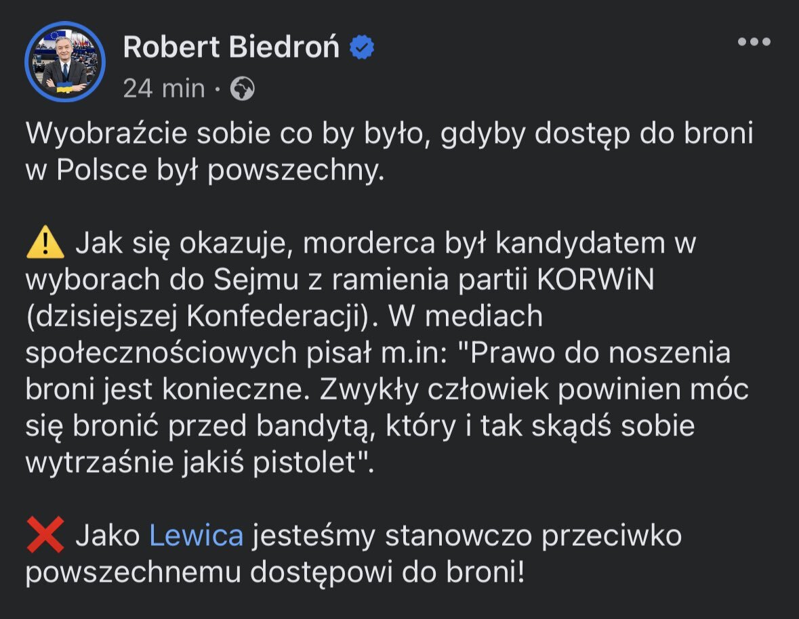Click the Robert Biedroń author name

click(231, 47)
